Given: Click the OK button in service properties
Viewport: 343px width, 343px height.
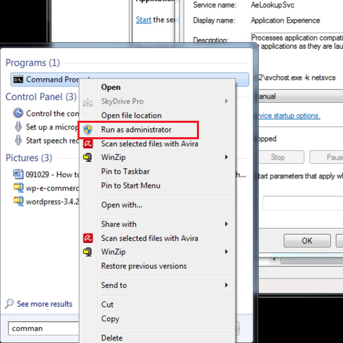Looking at the screenshot, I should tap(307, 241).
